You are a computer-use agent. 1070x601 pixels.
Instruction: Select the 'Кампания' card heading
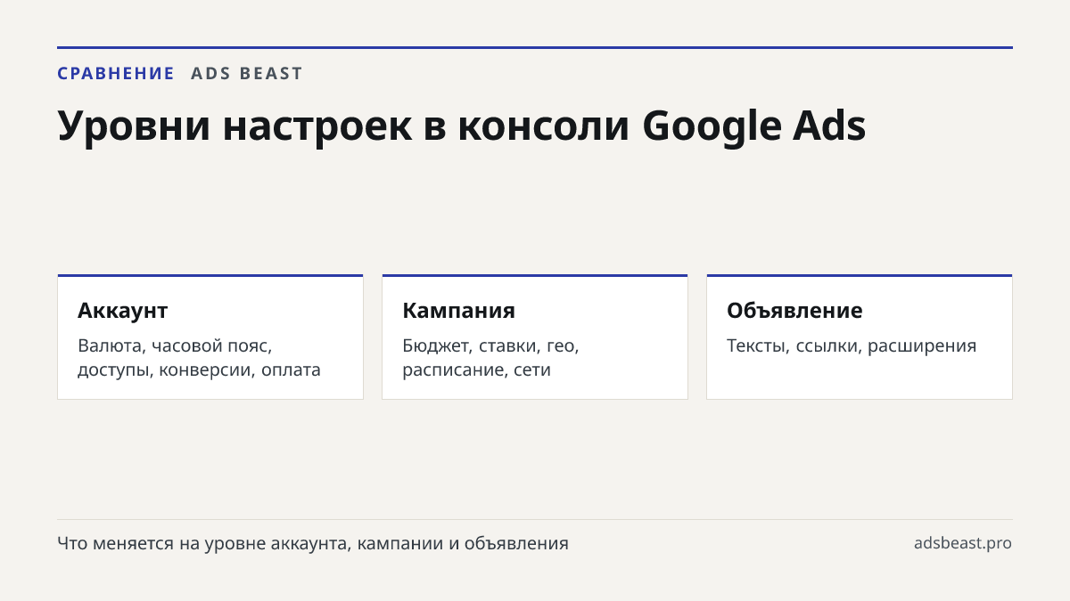458,311
